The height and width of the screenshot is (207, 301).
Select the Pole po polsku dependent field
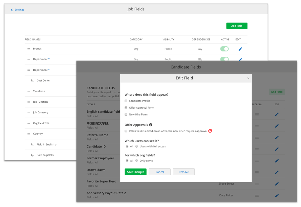click(x=45, y=155)
